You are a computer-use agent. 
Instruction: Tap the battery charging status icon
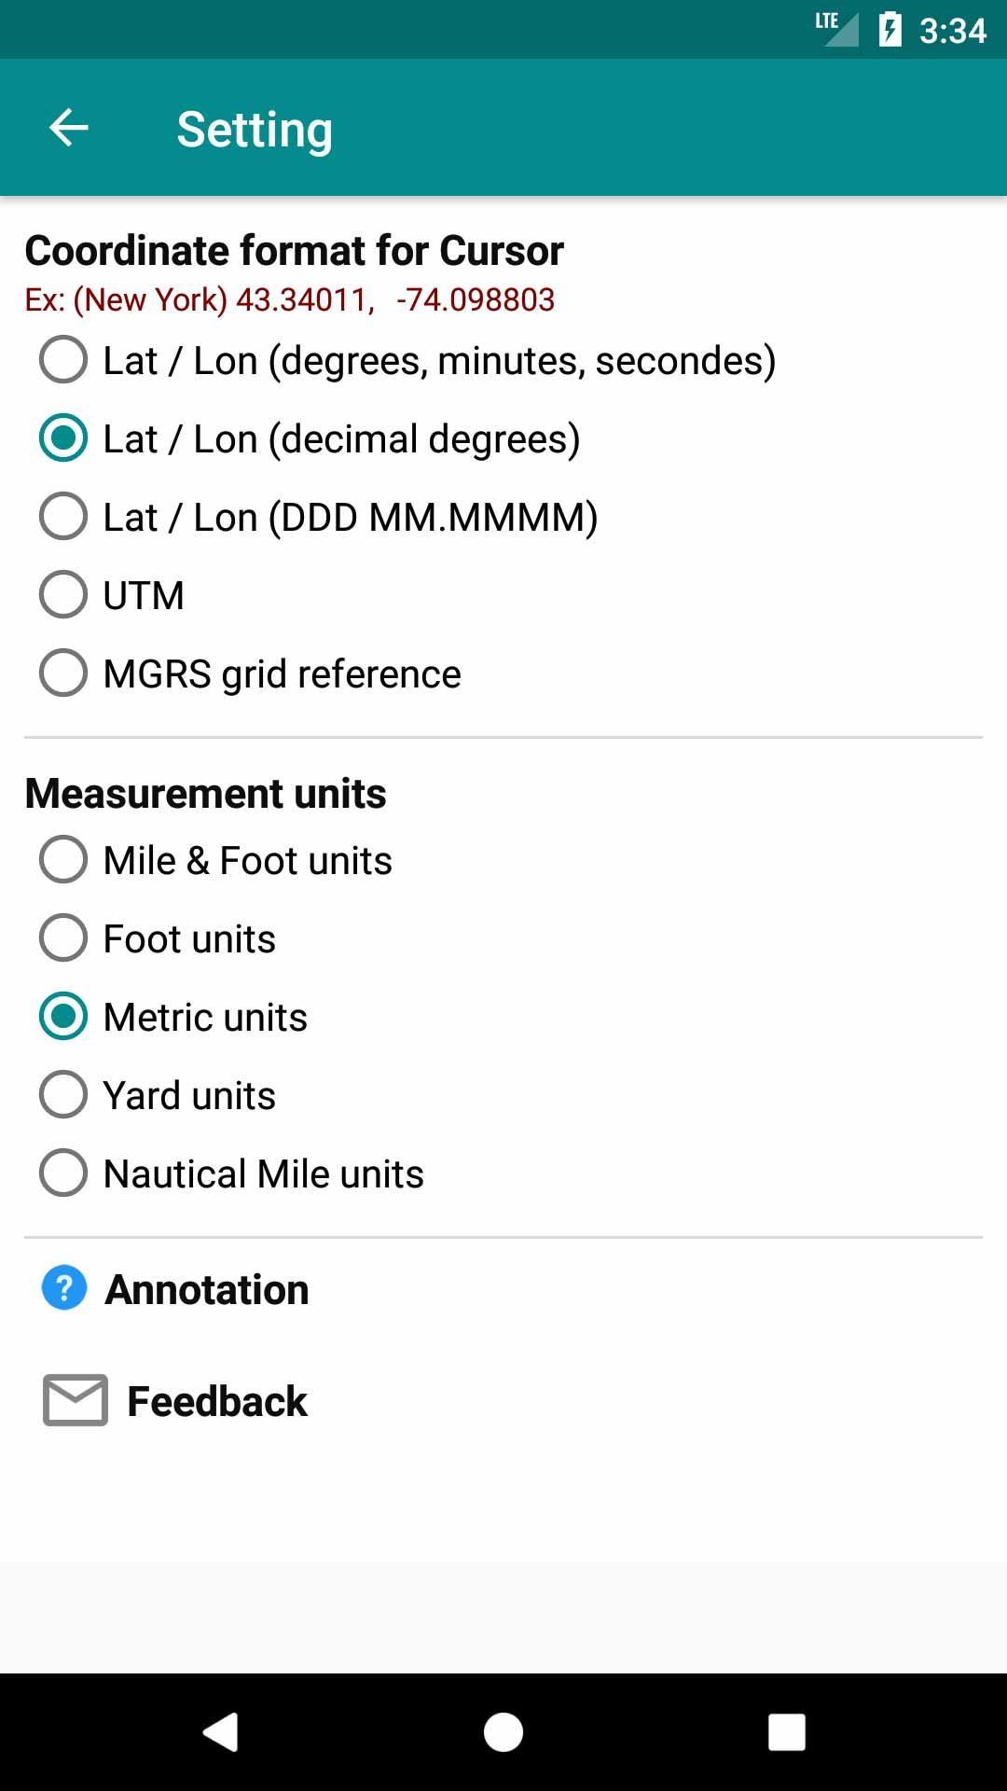click(x=890, y=30)
